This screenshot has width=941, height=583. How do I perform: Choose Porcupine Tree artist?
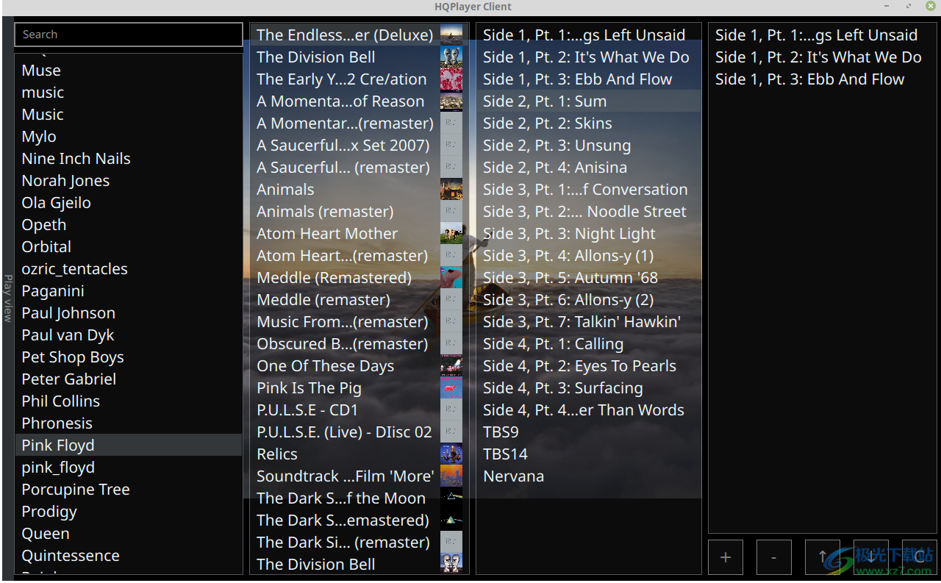129,490
